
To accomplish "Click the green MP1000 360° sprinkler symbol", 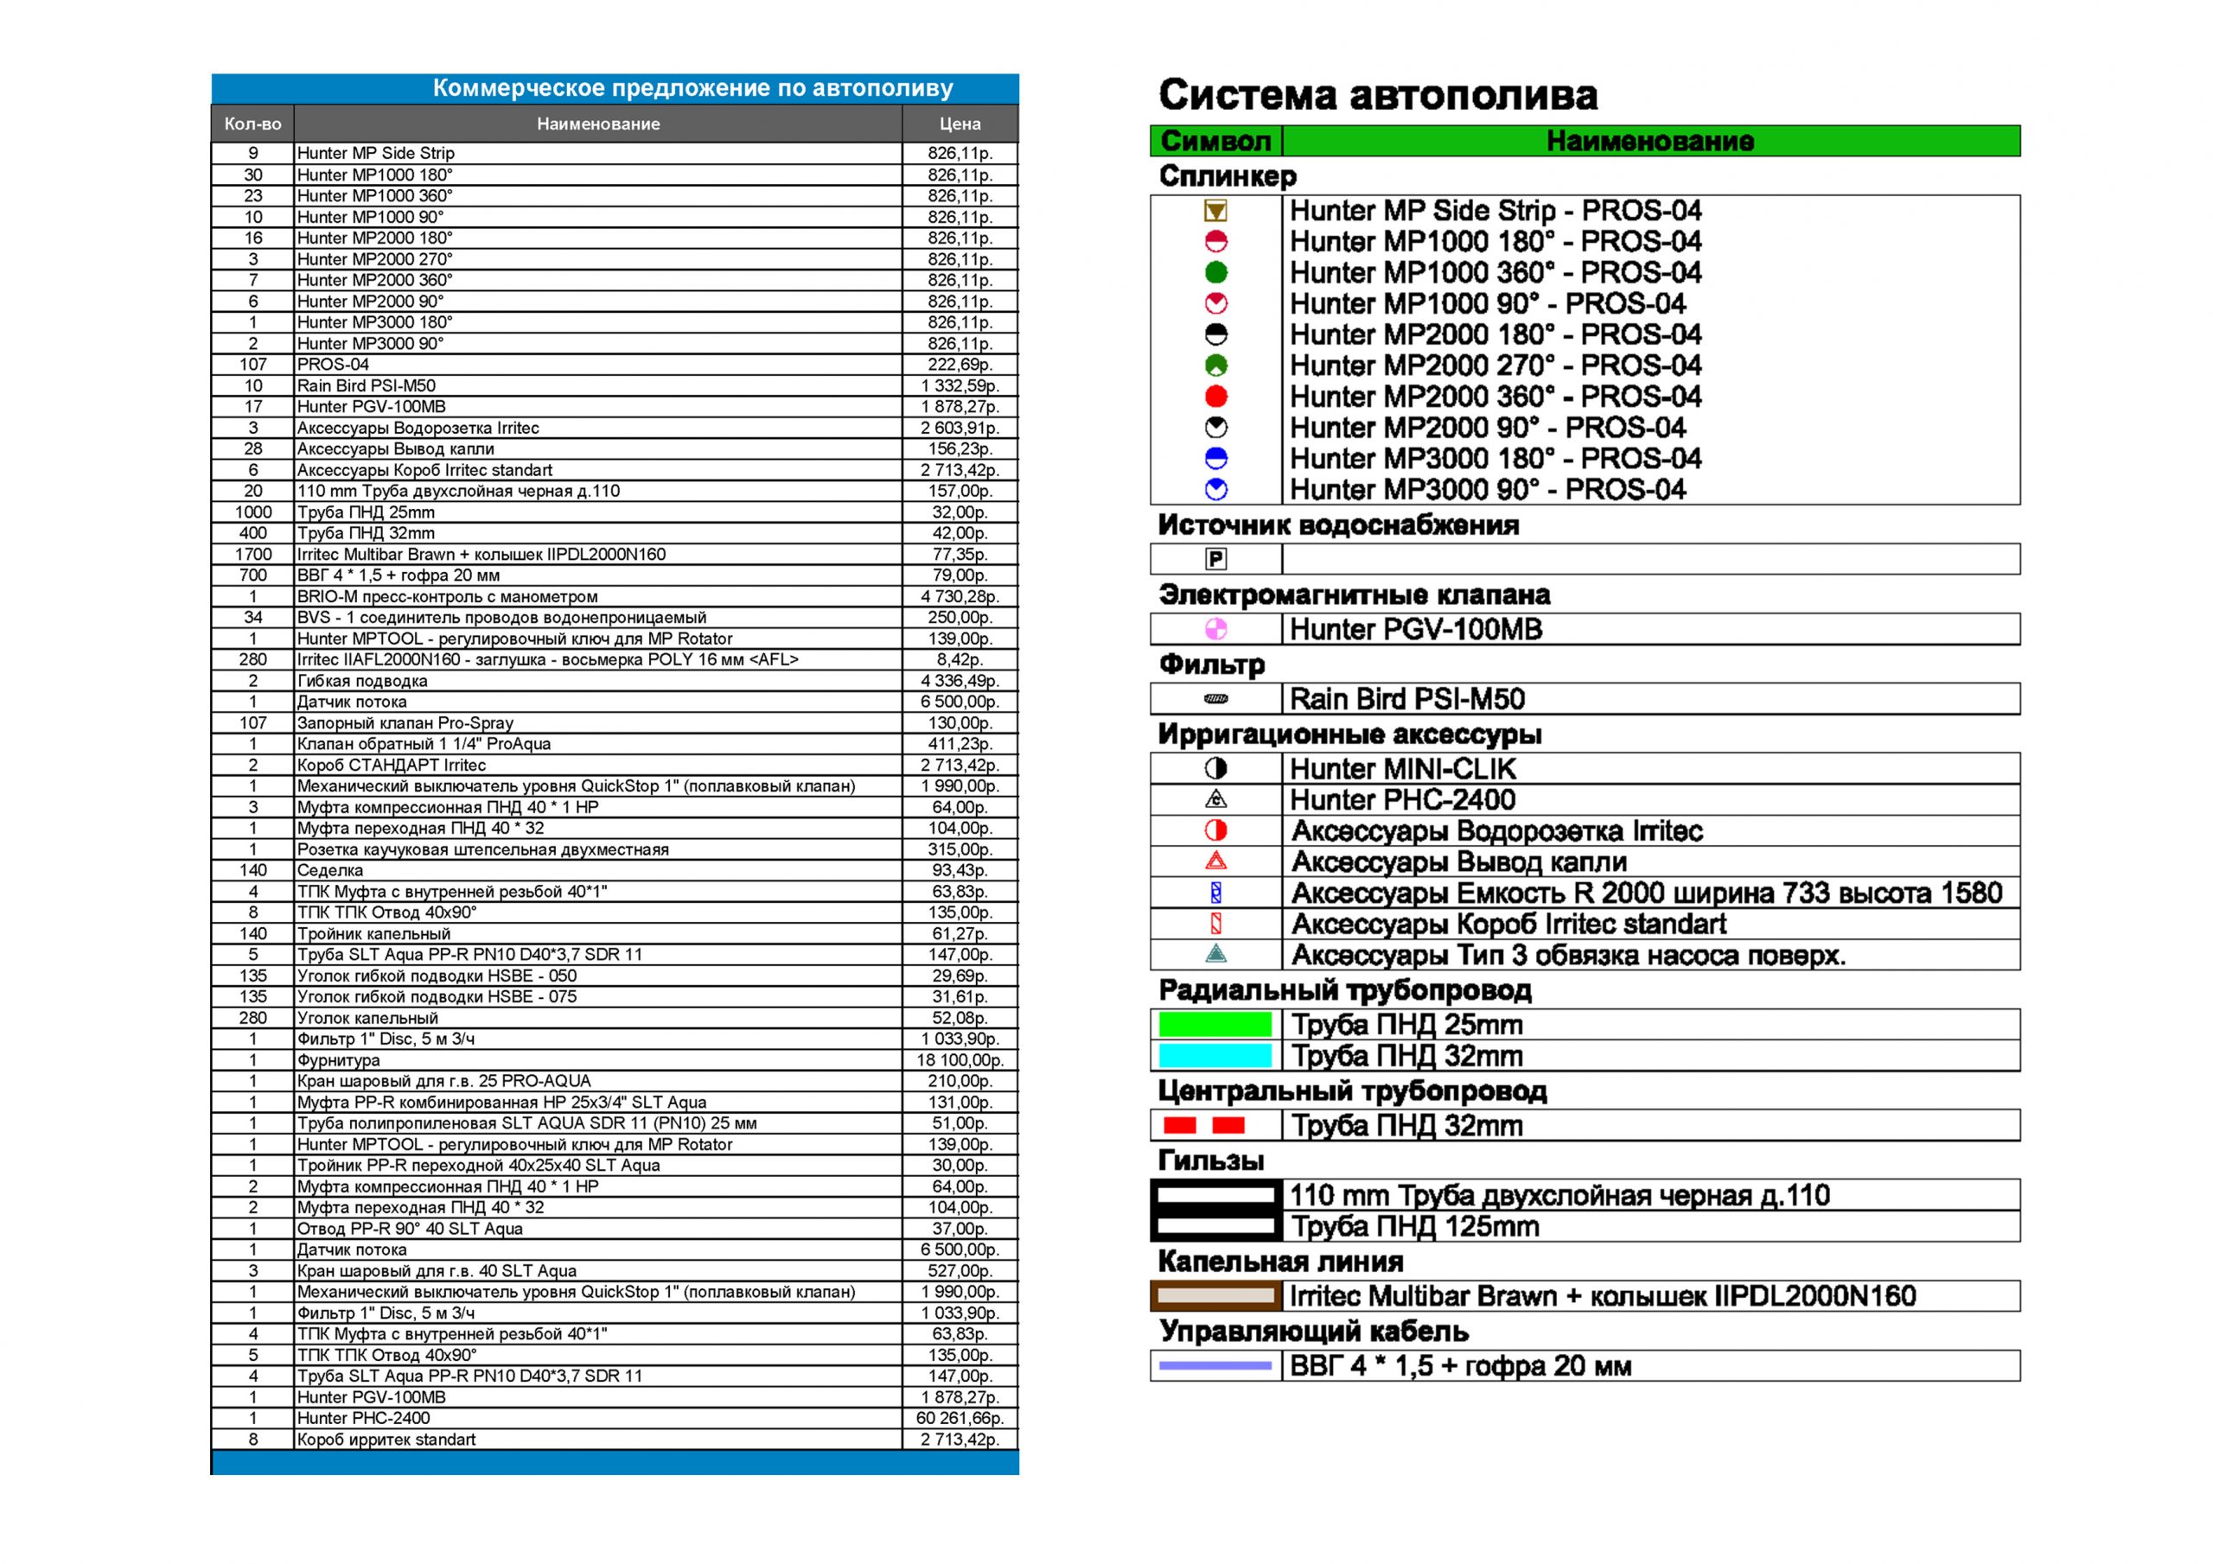I will point(1215,273).
